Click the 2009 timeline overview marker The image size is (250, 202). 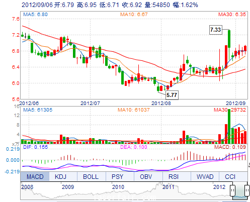(x=68, y=187)
